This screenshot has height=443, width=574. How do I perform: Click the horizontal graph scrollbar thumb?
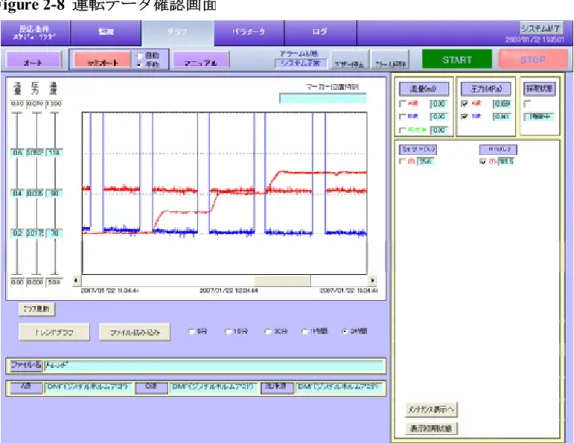[x=283, y=281]
